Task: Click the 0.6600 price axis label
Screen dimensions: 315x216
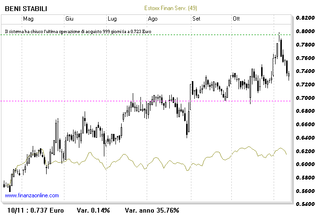Action: click(x=305, y=124)
